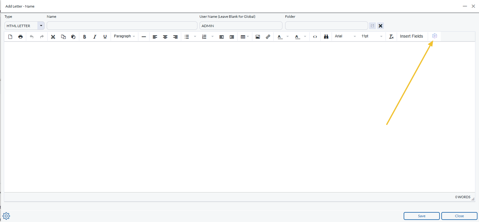The height and width of the screenshot is (222, 479).
Task: Increase the text indent
Action: 232,37
